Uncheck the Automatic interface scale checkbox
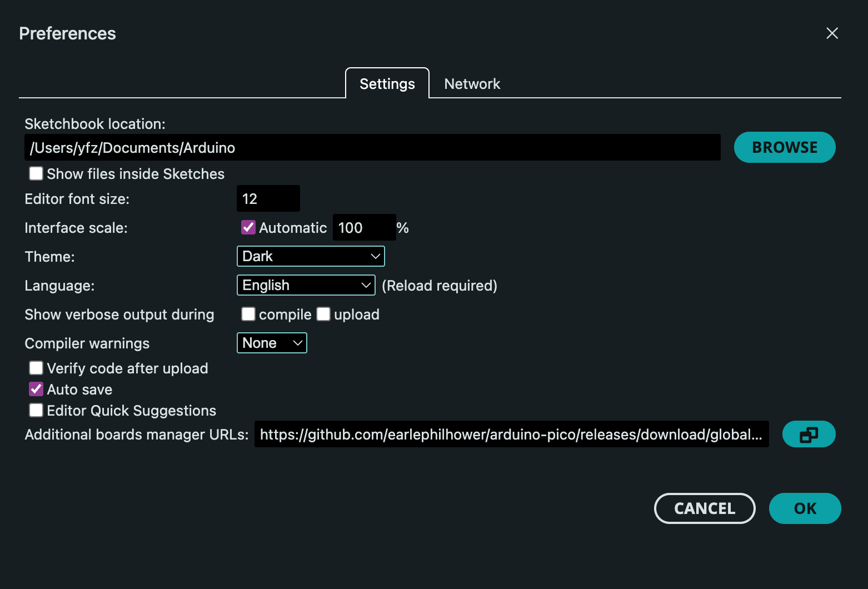Image resolution: width=868 pixels, height=589 pixels. tap(248, 227)
